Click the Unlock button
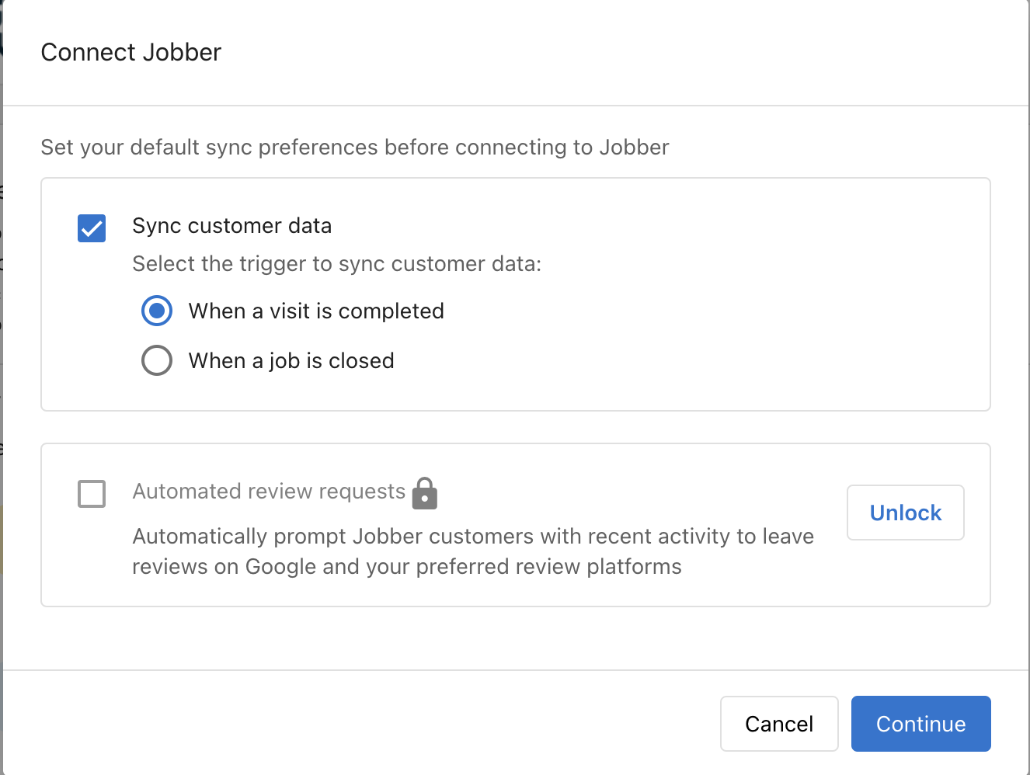The width and height of the screenshot is (1030, 775). pos(905,513)
